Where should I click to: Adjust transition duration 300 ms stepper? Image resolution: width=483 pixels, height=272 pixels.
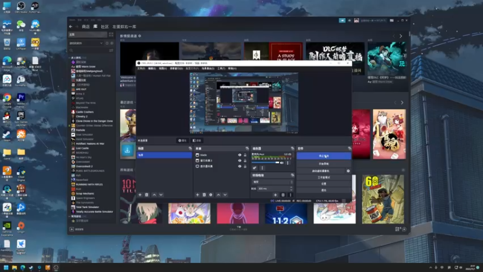click(x=292, y=189)
